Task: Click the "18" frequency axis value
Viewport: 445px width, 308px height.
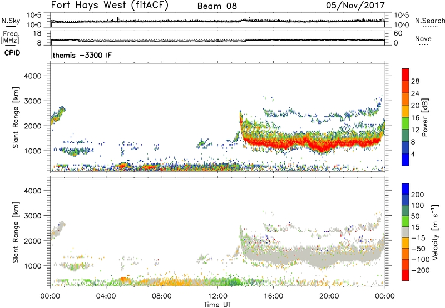Action: pyautogui.click(x=37, y=33)
